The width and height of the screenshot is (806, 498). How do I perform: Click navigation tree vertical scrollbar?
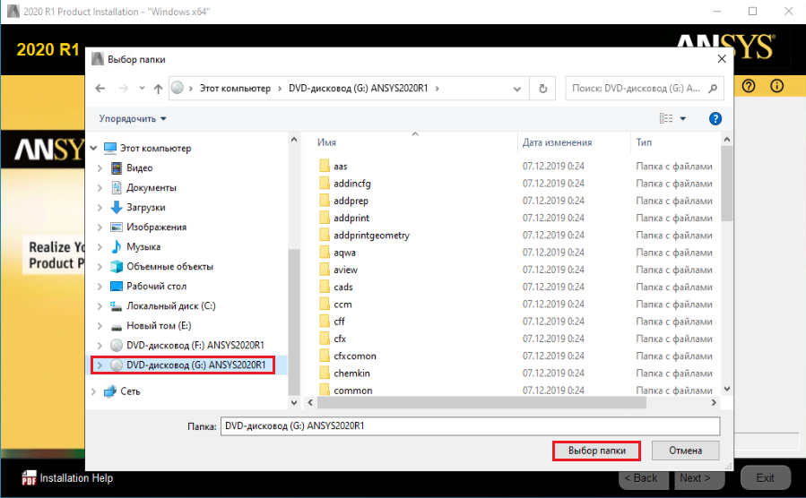(x=294, y=322)
